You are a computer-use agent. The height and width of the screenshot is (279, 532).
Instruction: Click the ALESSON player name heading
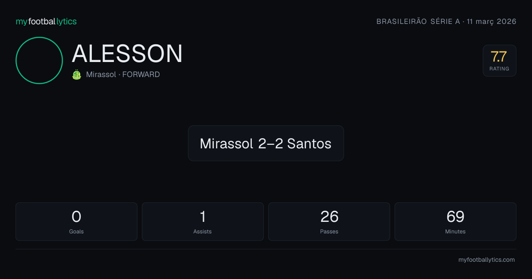(127, 54)
